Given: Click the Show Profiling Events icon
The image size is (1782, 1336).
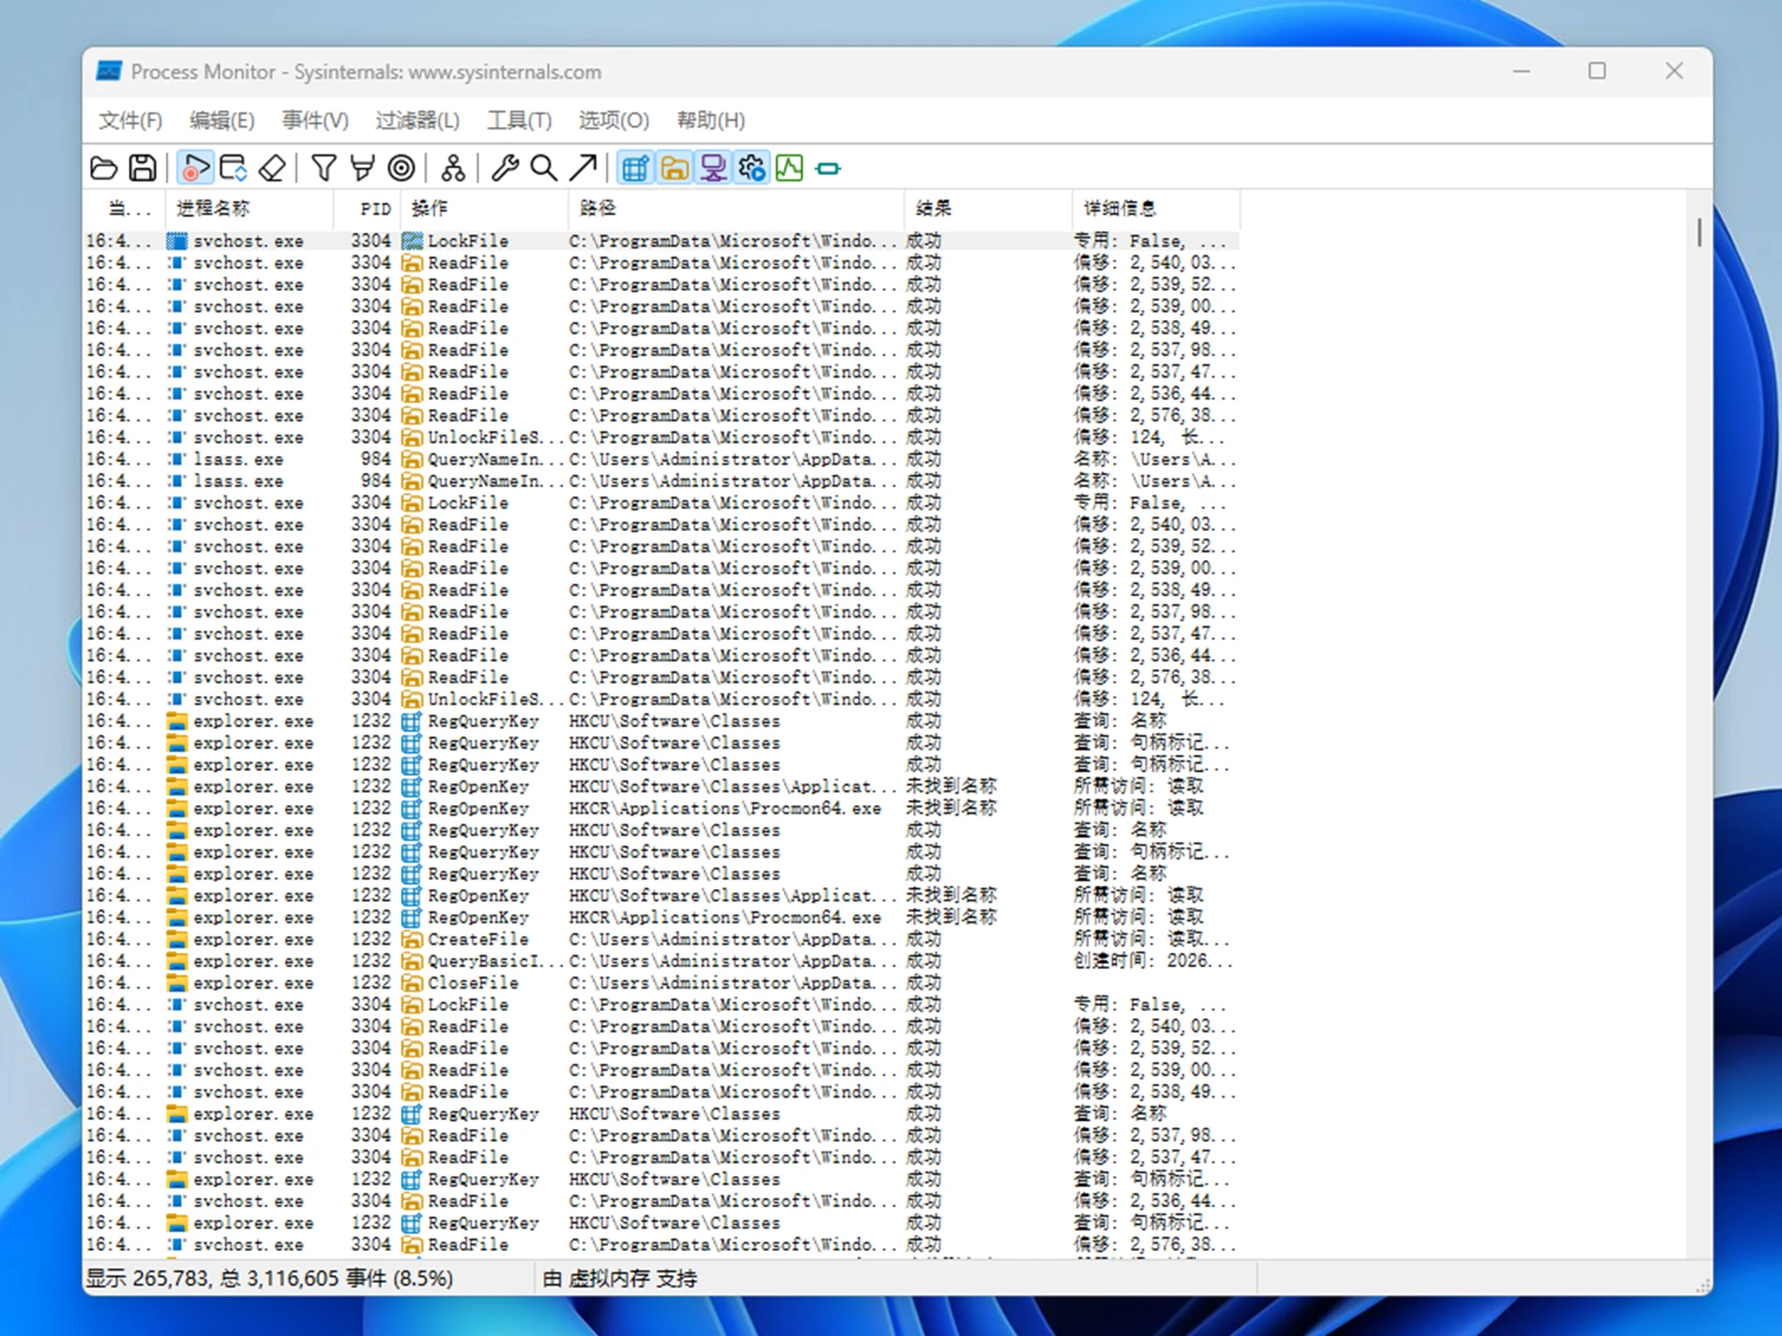Looking at the screenshot, I should [790, 168].
